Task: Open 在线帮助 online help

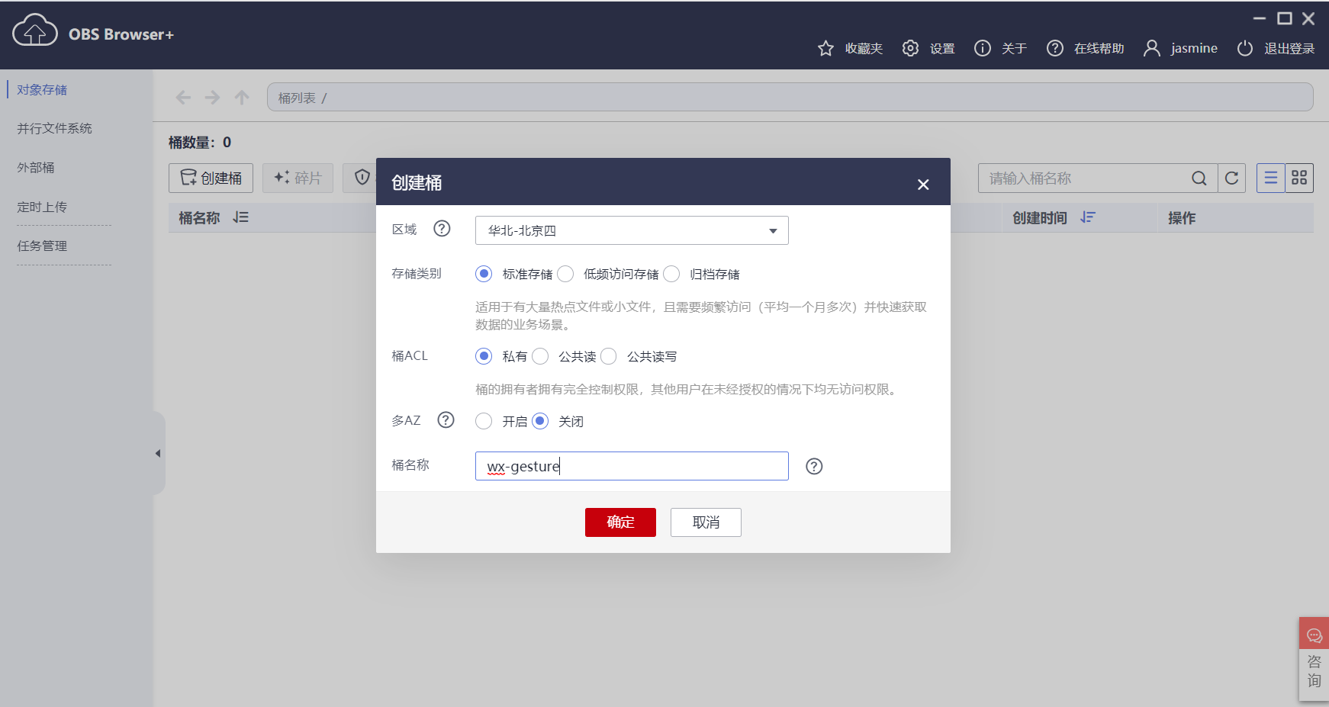Action: (x=1055, y=47)
